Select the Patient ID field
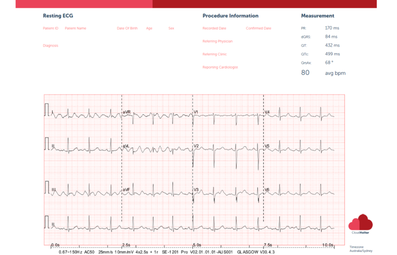This screenshot has width=397, height=255. click(x=50, y=28)
